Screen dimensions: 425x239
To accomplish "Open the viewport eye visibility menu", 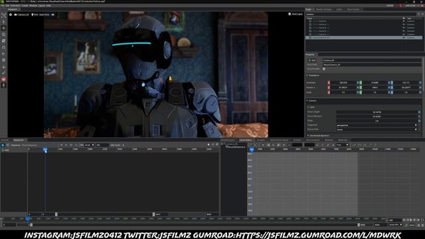I will point(53,15).
